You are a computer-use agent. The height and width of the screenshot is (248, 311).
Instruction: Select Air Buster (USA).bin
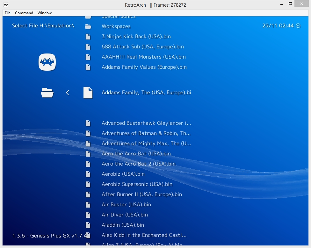point(126,205)
